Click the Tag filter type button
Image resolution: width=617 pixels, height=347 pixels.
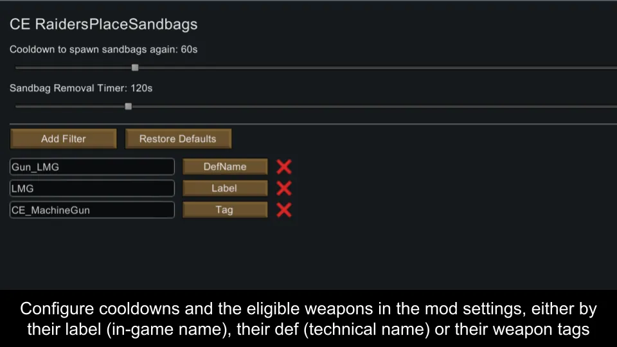pyautogui.click(x=225, y=210)
